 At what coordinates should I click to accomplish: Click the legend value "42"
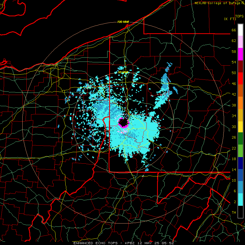tap(234, 94)
